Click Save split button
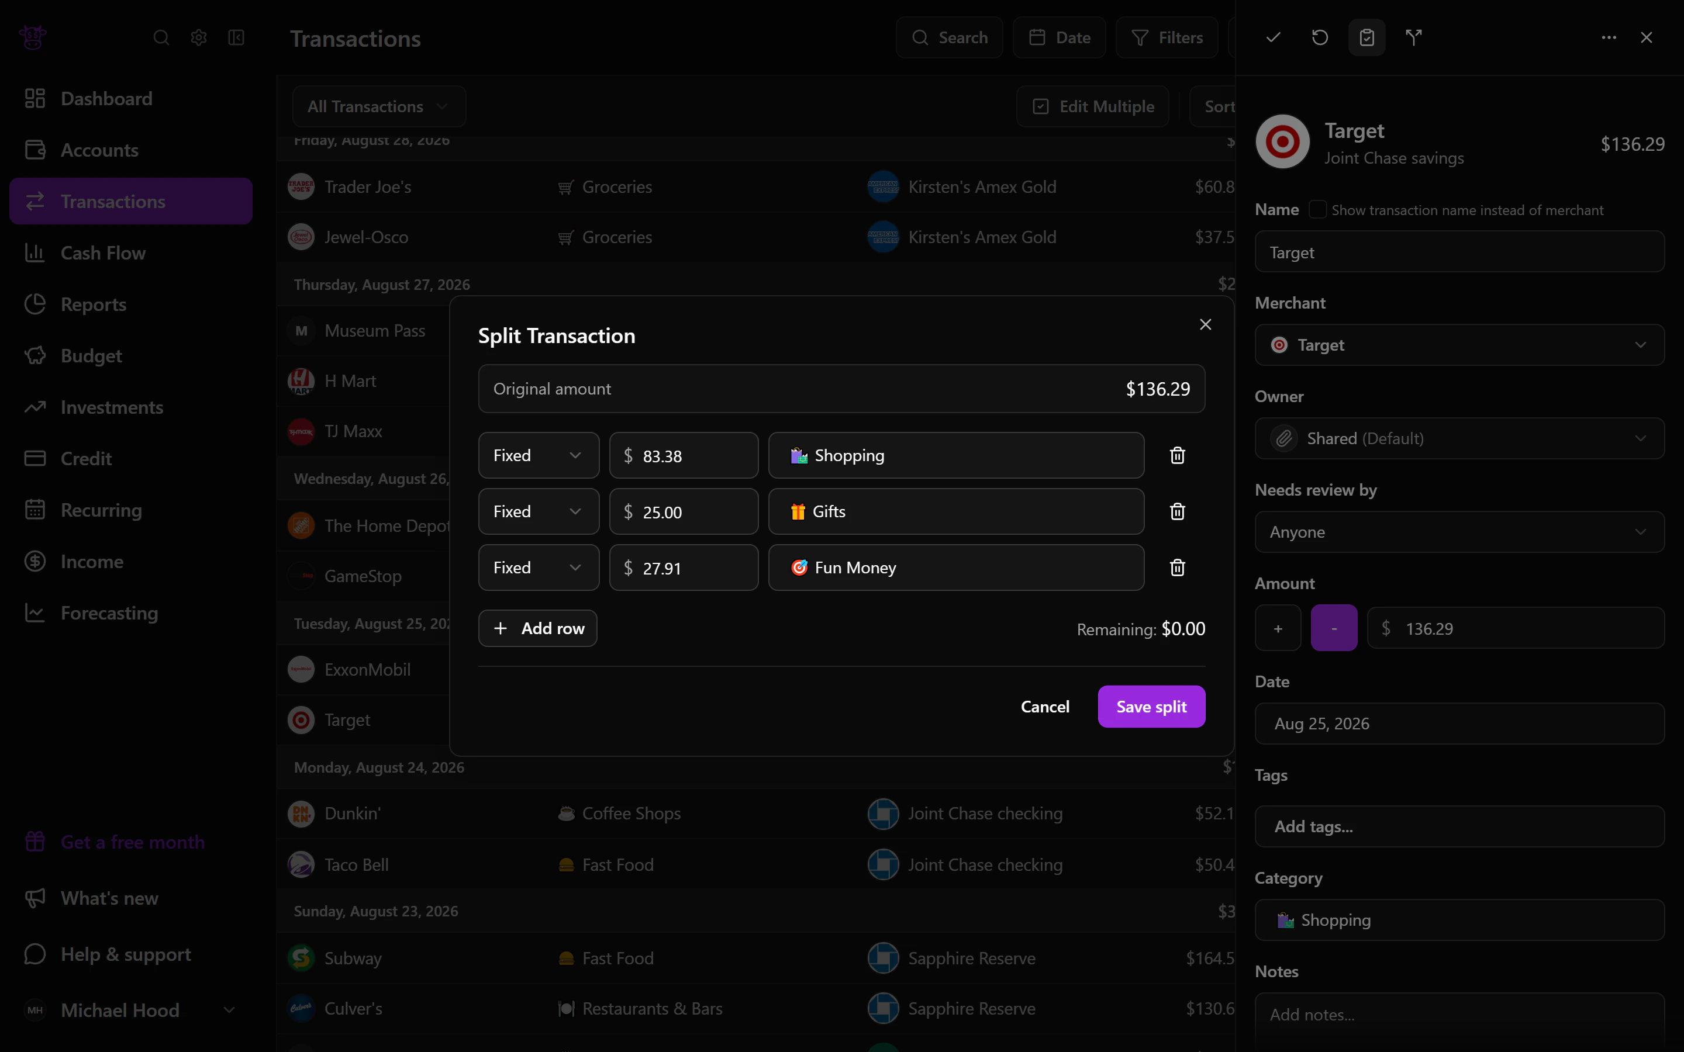This screenshot has width=1684, height=1052. (1152, 707)
